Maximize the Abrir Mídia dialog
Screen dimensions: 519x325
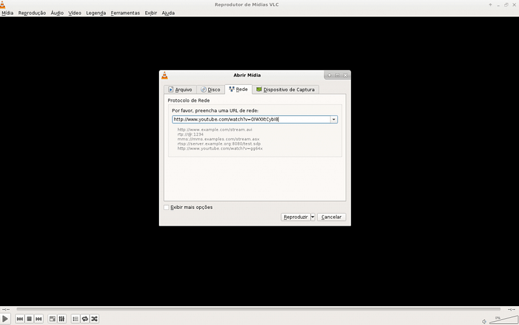(x=337, y=75)
